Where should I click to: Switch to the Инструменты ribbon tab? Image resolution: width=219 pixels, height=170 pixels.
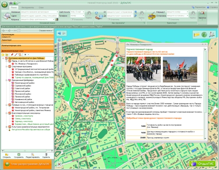coord(28,7)
